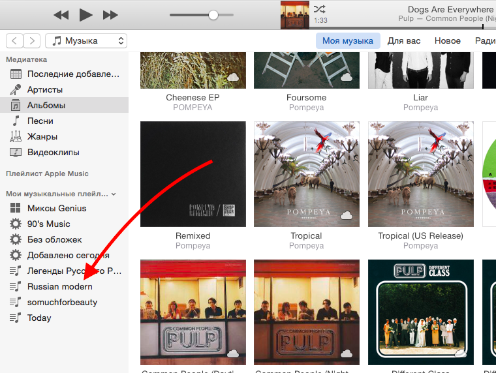Click the 90's Music gear icon
Image resolution: width=496 pixels, height=373 pixels.
point(16,224)
